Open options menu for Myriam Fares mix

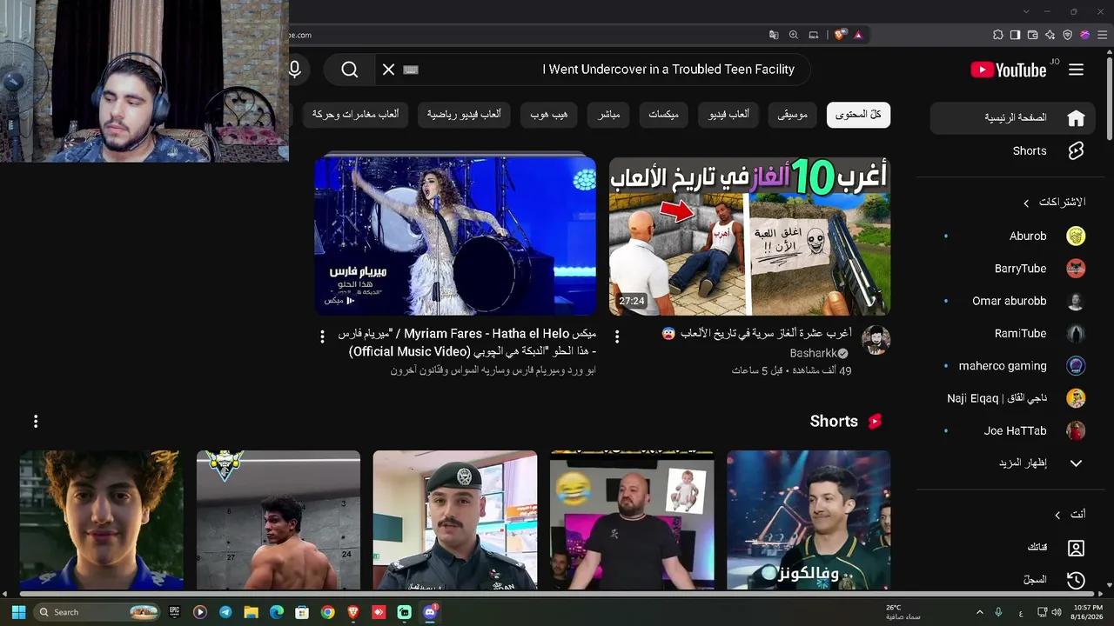[x=322, y=336]
